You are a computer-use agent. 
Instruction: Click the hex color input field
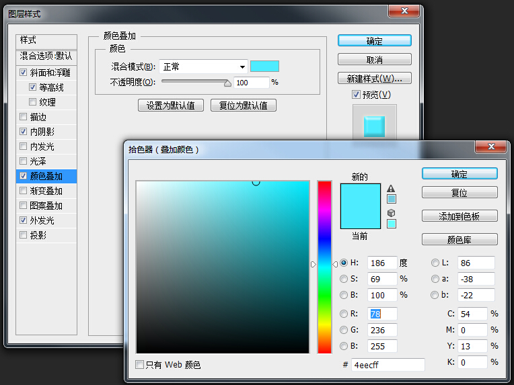(388, 365)
